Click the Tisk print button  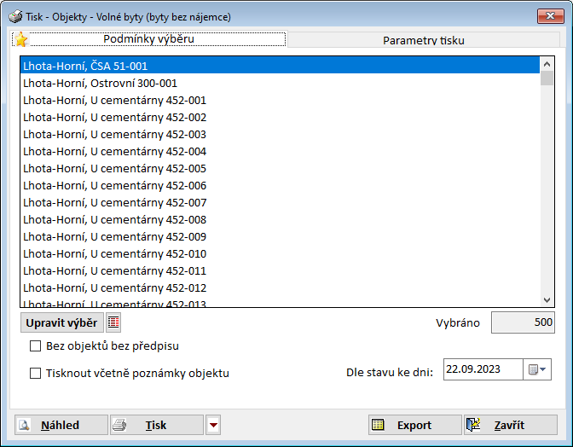pos(157,425)
